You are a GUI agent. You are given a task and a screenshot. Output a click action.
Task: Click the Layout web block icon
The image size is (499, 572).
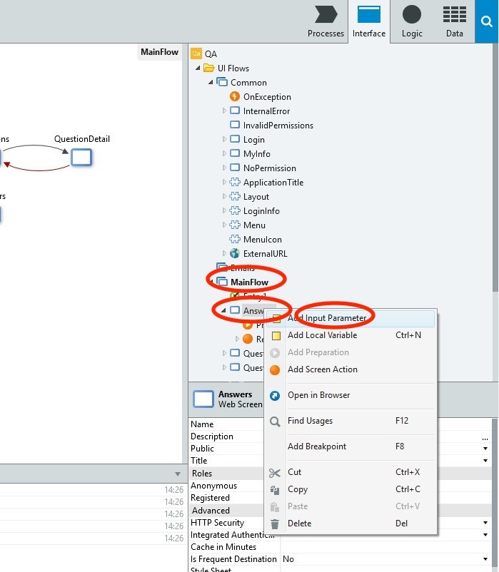coord(235,196)
